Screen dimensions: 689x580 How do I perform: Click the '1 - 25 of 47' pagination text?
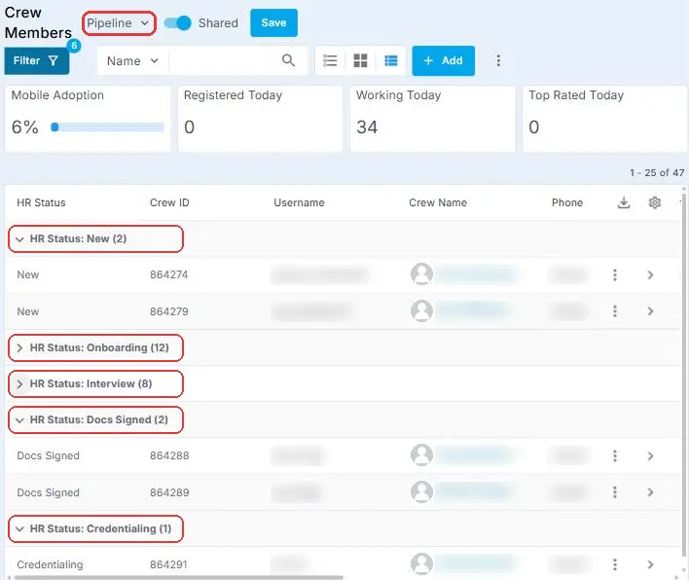[x=657, y=172]
